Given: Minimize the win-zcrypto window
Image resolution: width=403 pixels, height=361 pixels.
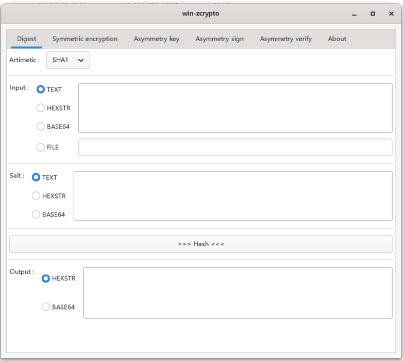Looking at the screenshot, I should click(354, 14).
